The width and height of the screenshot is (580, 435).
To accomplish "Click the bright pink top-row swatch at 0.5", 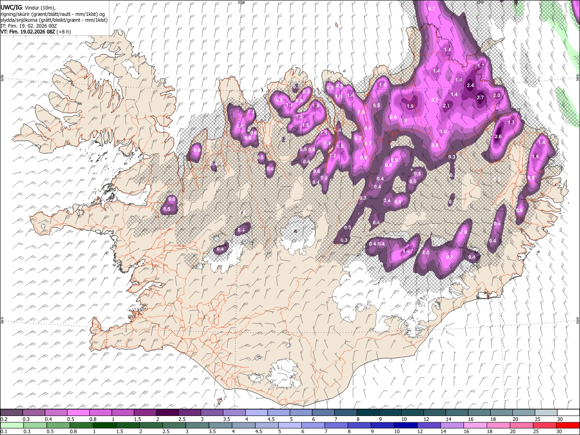I will (x=78, y=412).
